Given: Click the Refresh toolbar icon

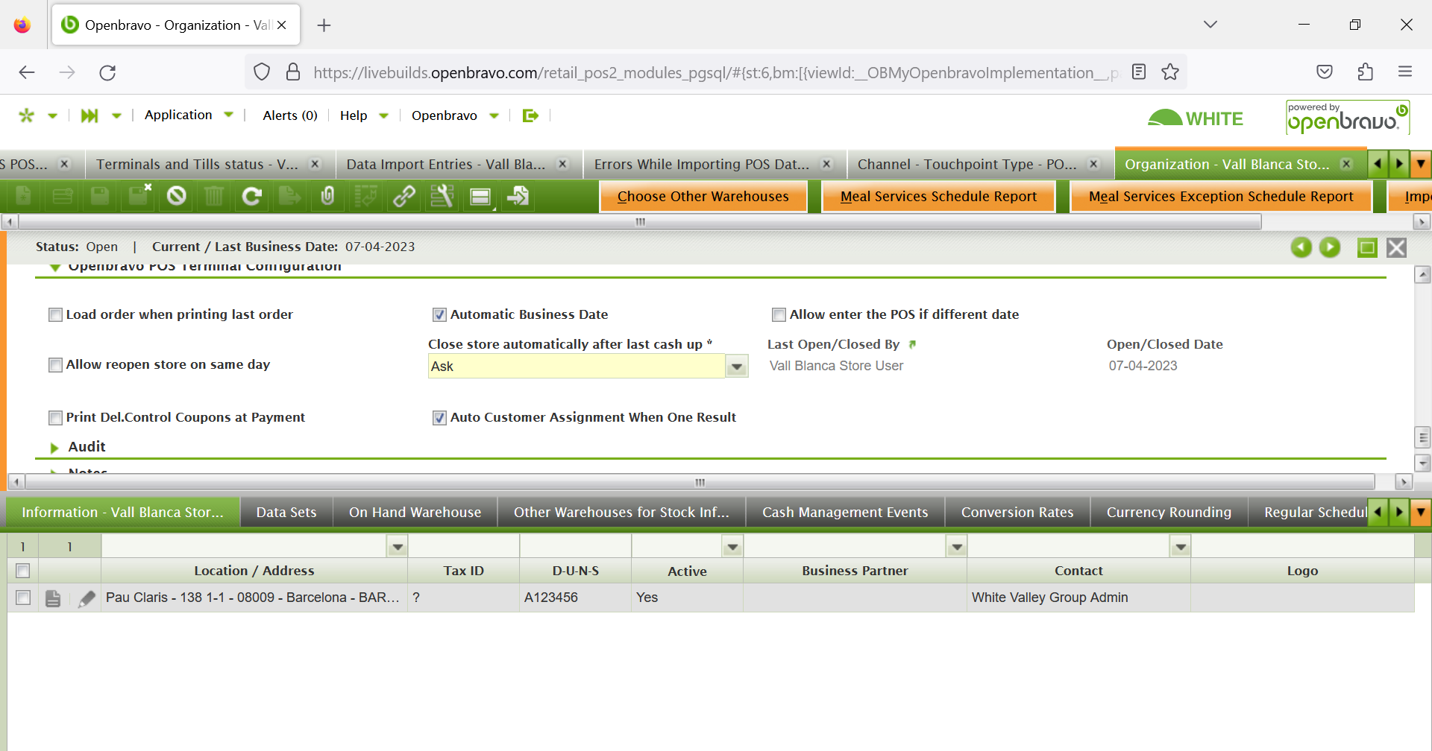Looking at the screenshot, I should 252,196.
